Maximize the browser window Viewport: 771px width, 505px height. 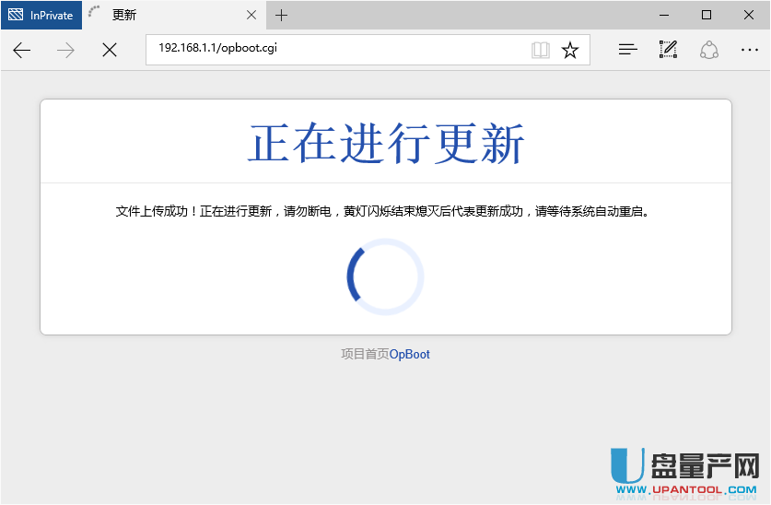coord(707,15)
